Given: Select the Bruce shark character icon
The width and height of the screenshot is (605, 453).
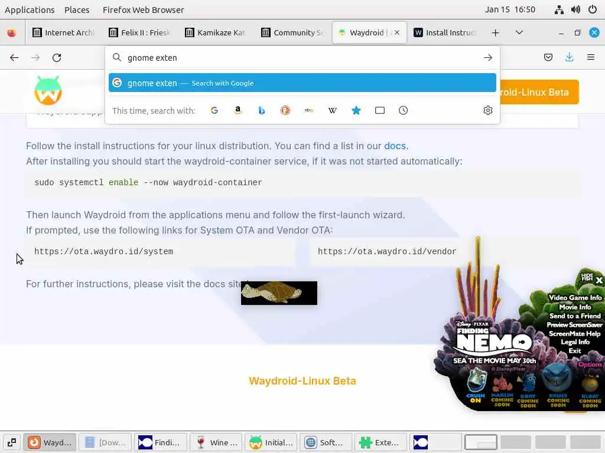Looking at the screenshot, I should (558, 385).
